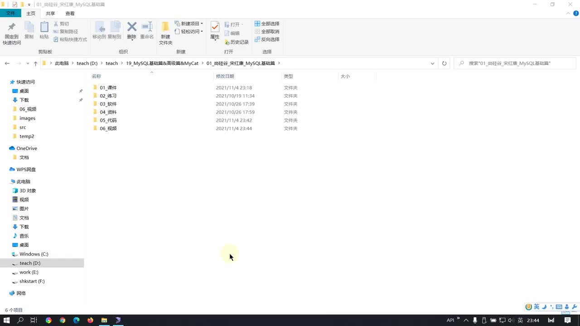Create a folder with 新建文件夹
This screenshot has width=580, height=326.
(165, 33)
